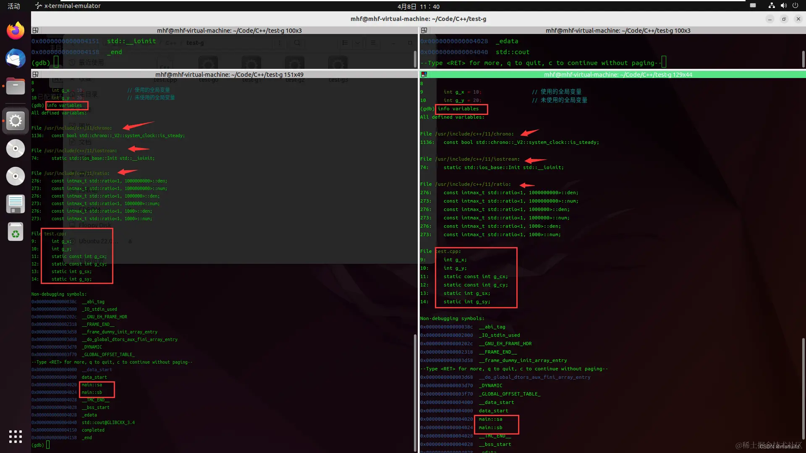This screenshot has height=453, width=806.
Task: Click the title bar of the left 100x3 pane
Action: pyautogui.click(x=229, y=31)
